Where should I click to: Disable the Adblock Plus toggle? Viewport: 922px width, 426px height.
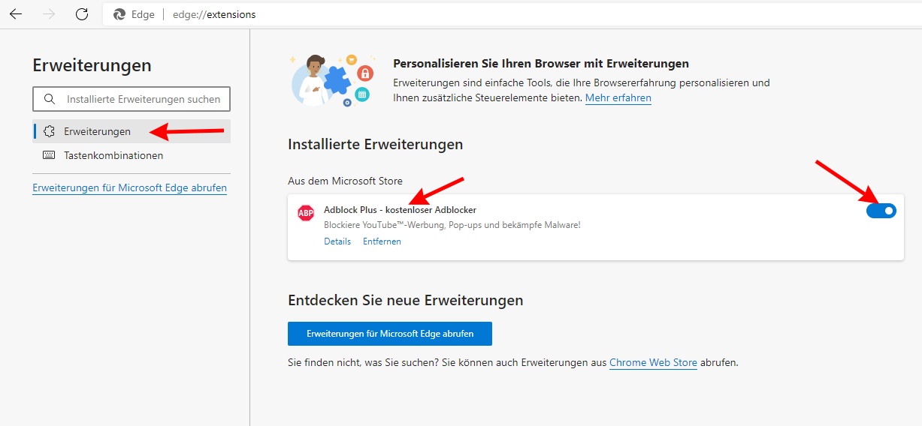coord(881,211)
